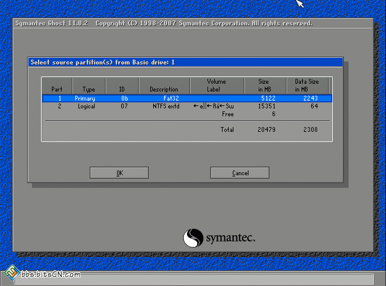Click the 64 data size value
This screenshot has height=286, width=386.
pyautogui.click(x=314, y=107)
